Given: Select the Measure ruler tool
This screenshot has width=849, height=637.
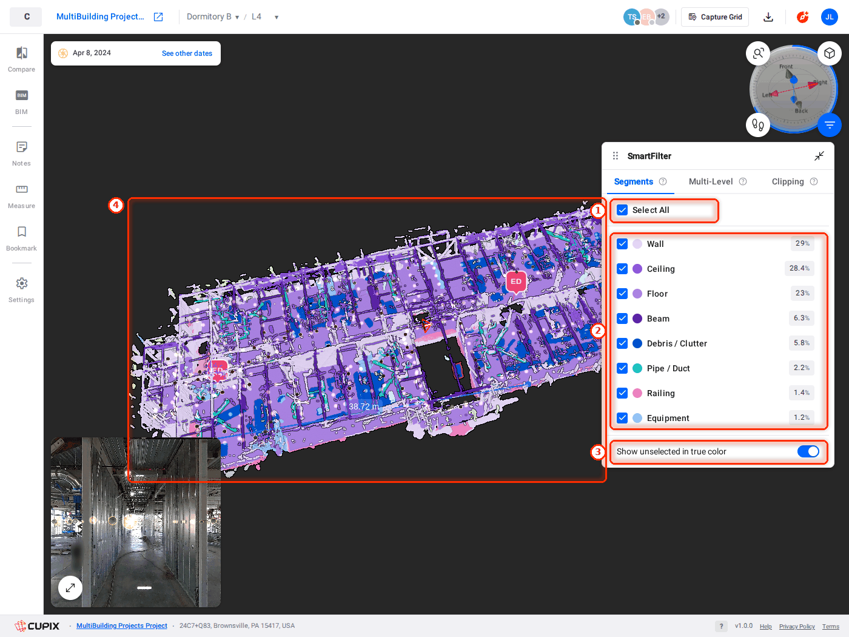Looking at the screenshot, I should tap(22, 195).
